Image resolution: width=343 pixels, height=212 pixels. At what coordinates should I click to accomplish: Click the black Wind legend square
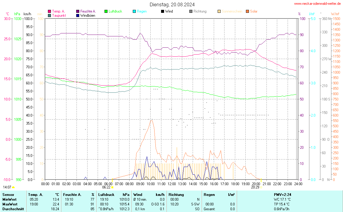pos(163,11)
